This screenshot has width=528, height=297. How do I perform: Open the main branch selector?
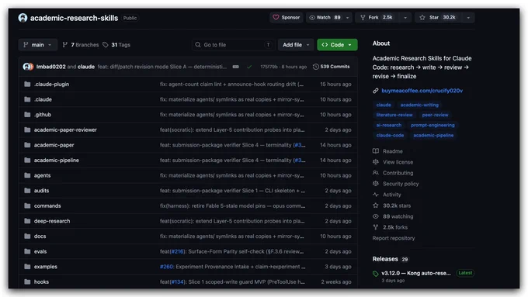[x=37, y=45]
